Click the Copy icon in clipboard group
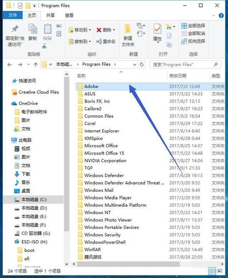The image size is (228, 278). click(33, 29)
